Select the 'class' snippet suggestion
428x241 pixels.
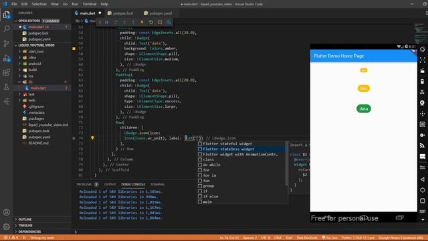[x=241, y=159]
